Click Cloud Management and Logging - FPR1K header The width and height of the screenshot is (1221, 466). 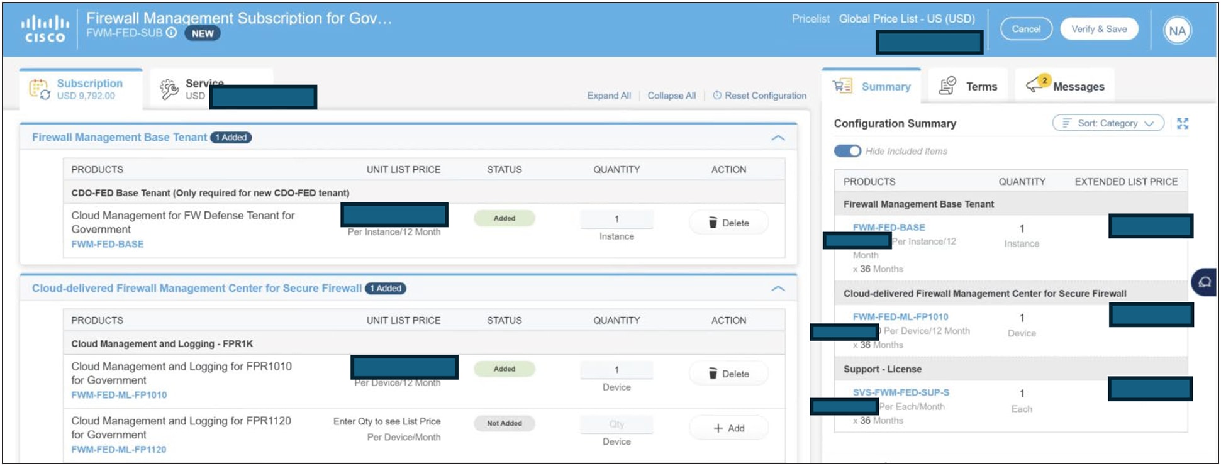point(162,344)
